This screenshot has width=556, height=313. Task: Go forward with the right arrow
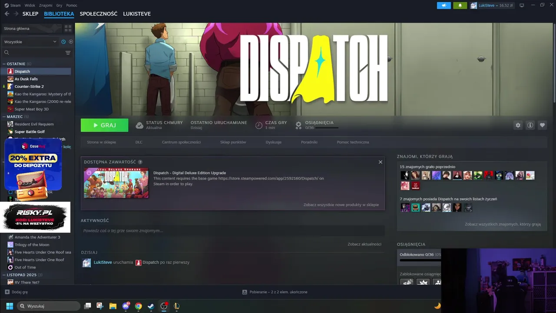(x=16, y=14)
